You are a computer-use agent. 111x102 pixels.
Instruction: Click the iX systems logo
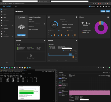pyautogui.click(x=92, y=6)
